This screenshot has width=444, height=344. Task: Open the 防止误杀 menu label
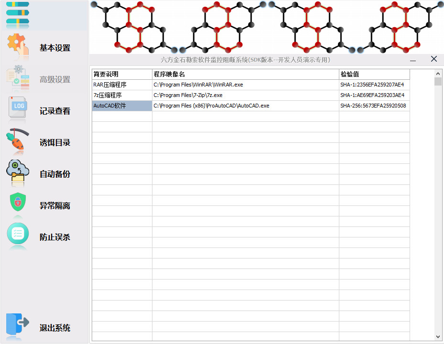(55, 237)
